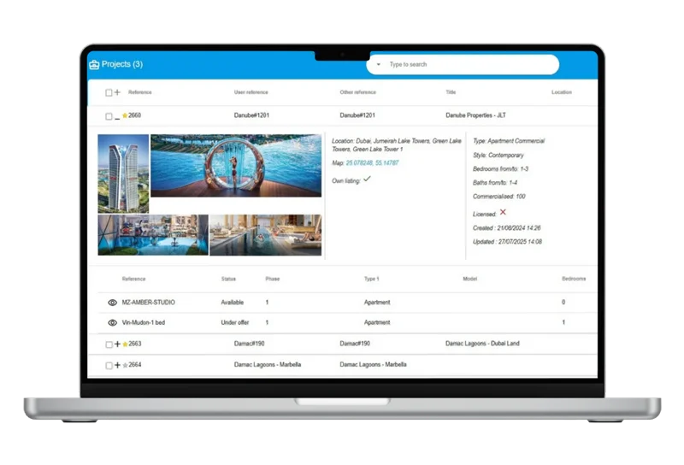
Task: Click the 'Type to search' input field
Action: [x=466, y=65]
